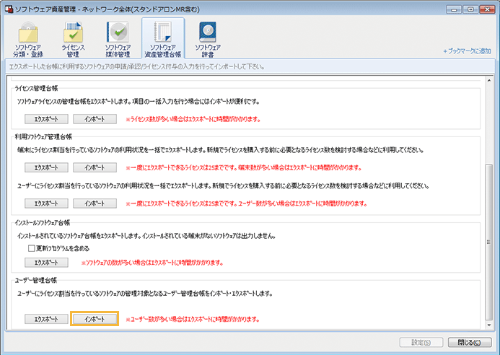The height and width of the screenshot is (355, 500).
Task: Export 利用ソフトウェア管理台帳 for 端末 licenses
Action: 47,167
